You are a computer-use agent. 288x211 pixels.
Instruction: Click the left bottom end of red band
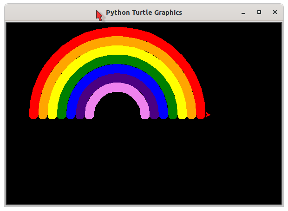[x=33, y=115]
